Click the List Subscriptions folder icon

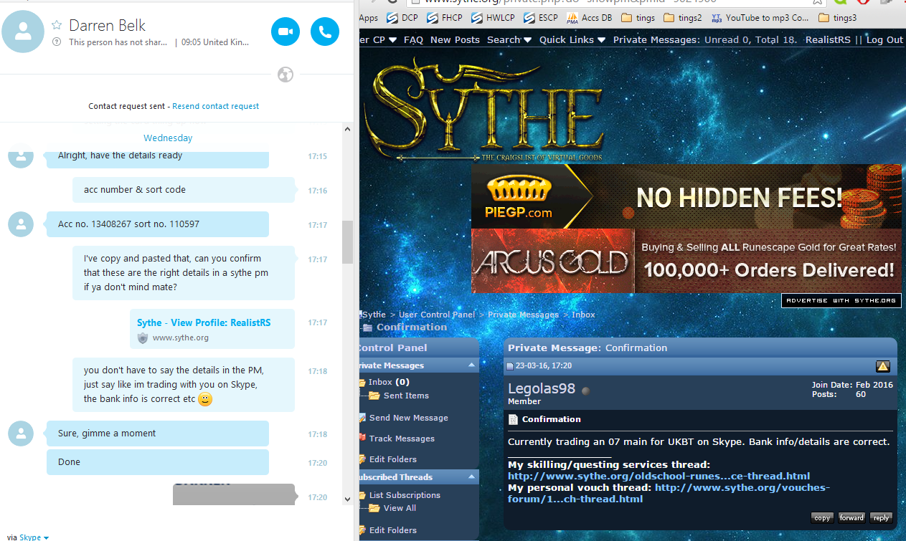click(x=362, y=495)
